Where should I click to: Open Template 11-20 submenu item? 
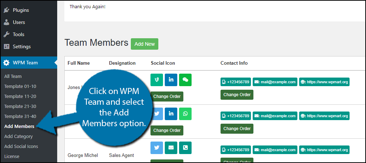click(x=20, y=97)
